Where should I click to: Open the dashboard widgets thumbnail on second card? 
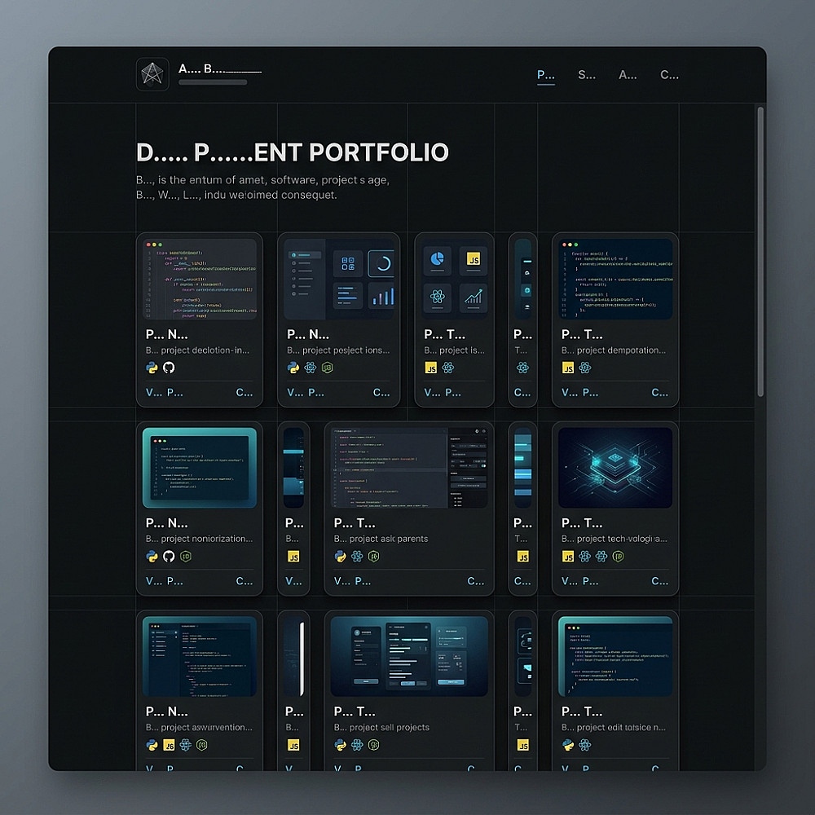click(x=339, y=279)
